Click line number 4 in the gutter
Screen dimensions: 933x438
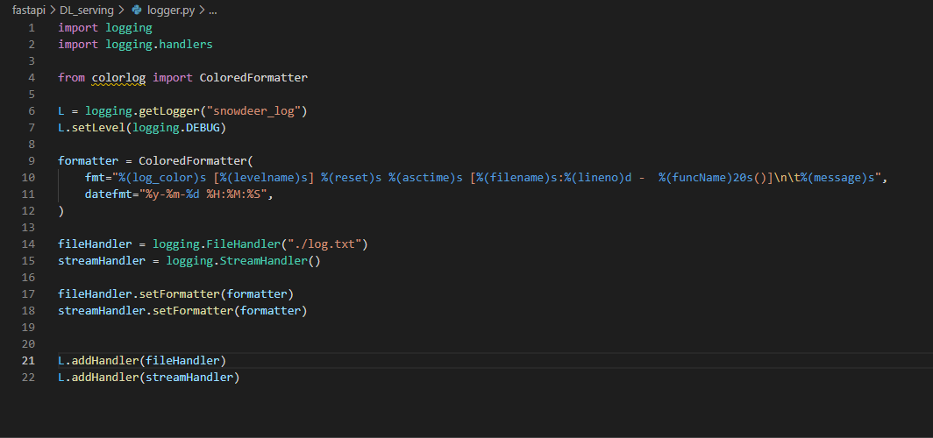pyautogui.click(x=31, y=77)
